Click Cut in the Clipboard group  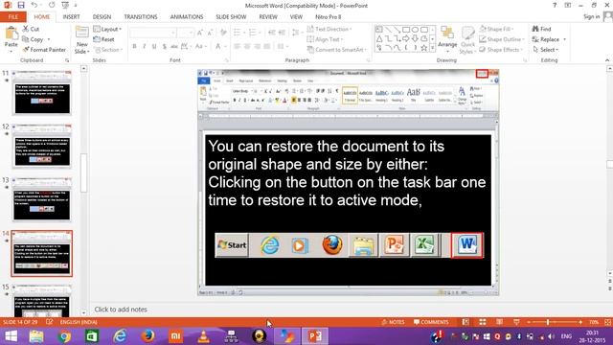click(31, 29)
